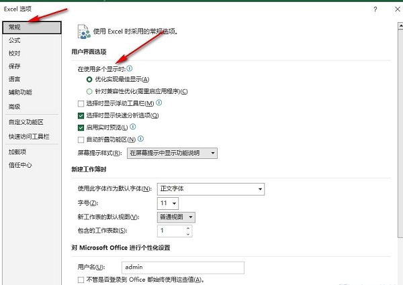This screenshot has width=403, height=285.
Task: Select 针对兼容性优化 radio option
Action: pos(89,91)
